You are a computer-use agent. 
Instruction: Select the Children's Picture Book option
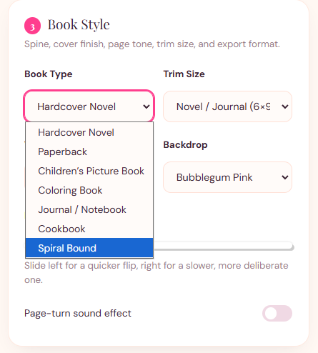point(89,171)
